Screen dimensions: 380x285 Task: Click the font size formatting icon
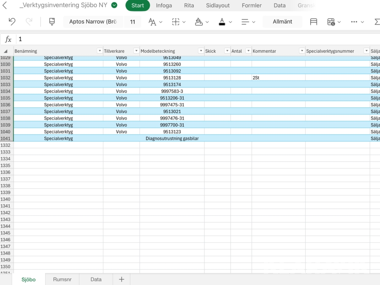pyautogui.click(x=152, y=22)
